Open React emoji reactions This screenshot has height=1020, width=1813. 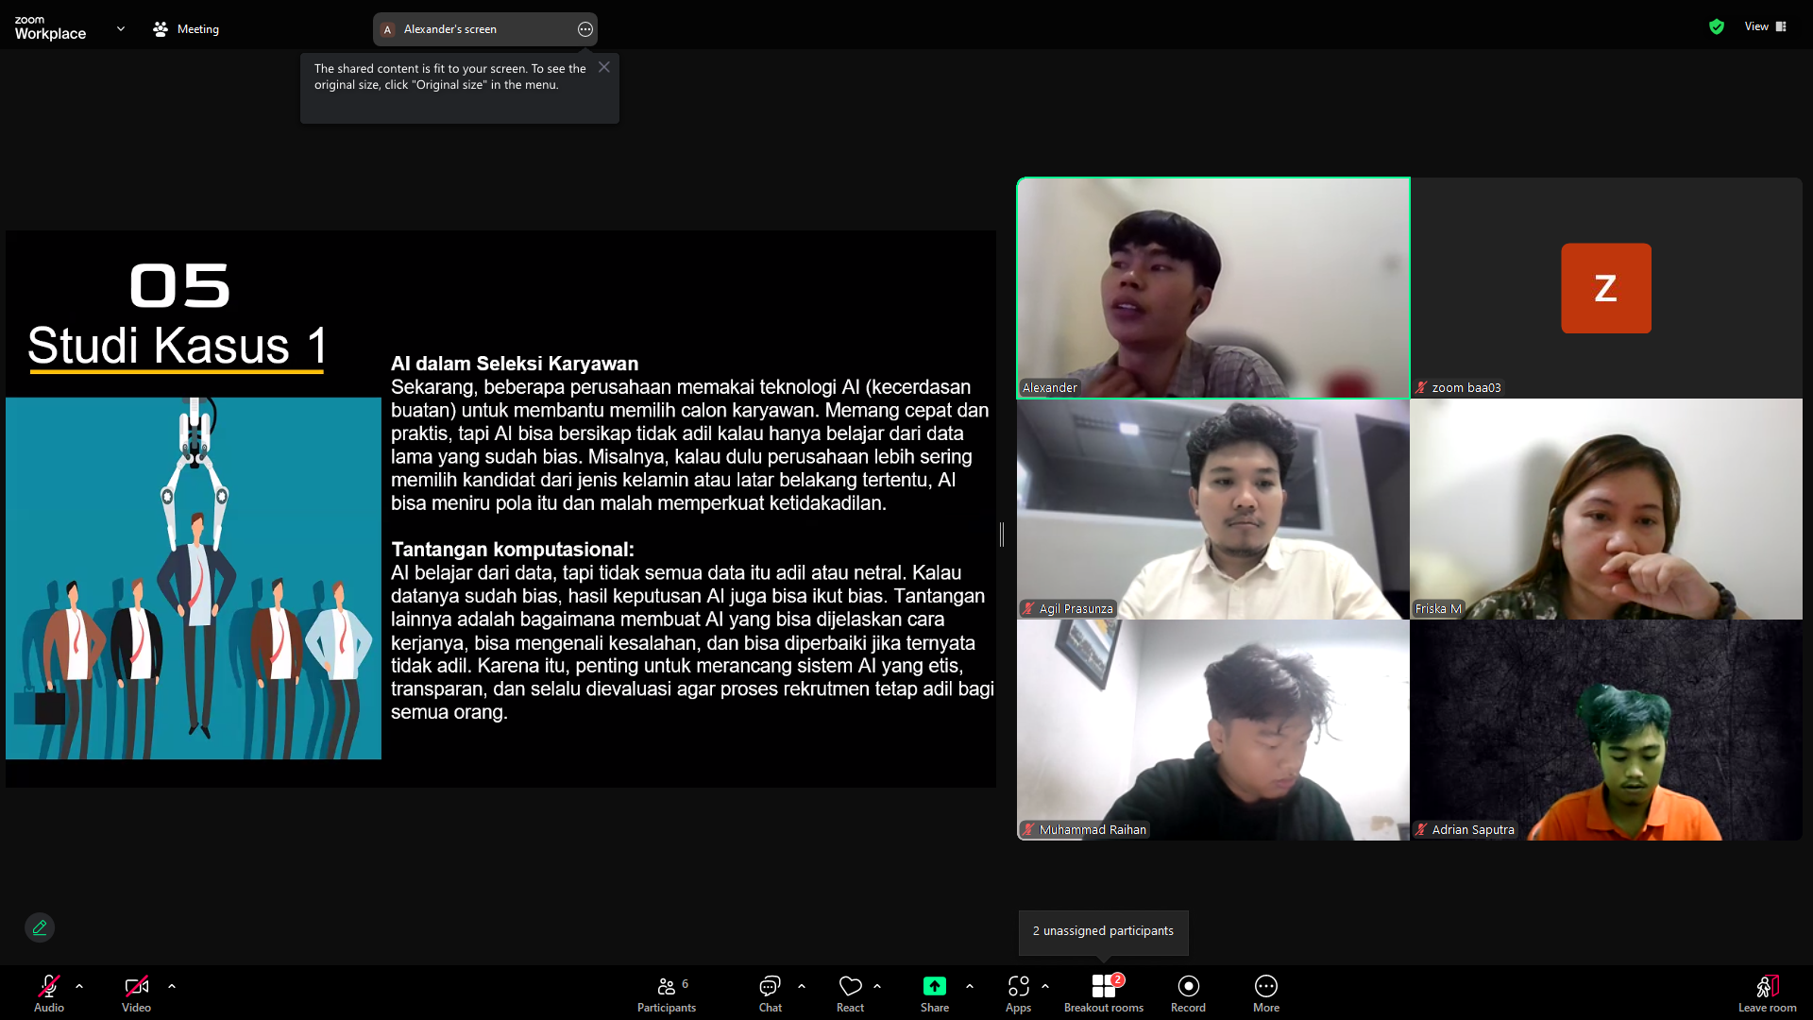(x=850, y=993)
